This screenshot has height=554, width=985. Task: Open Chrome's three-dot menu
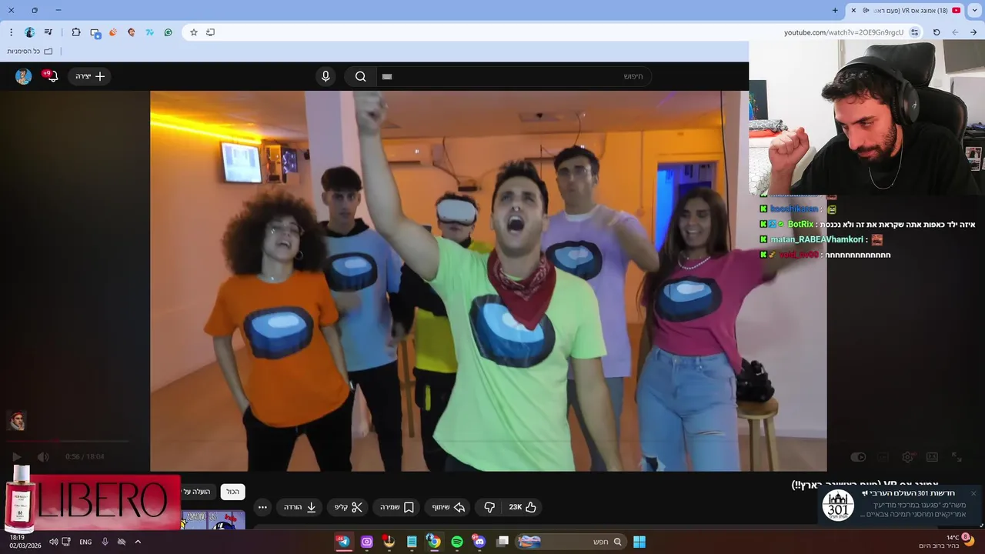pyautogui.click(x=11, y=32)
